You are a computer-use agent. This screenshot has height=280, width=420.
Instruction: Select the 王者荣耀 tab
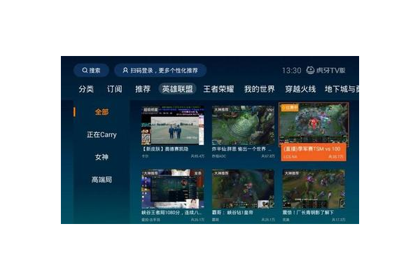coord(218,89)
